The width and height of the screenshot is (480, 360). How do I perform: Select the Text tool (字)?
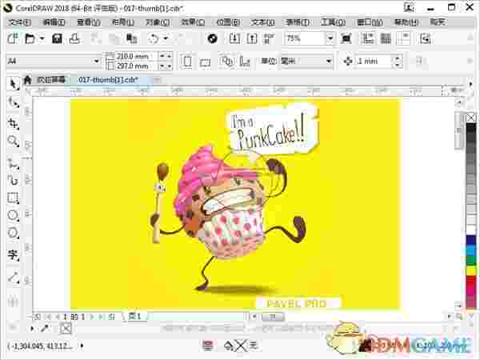[13, 254]
